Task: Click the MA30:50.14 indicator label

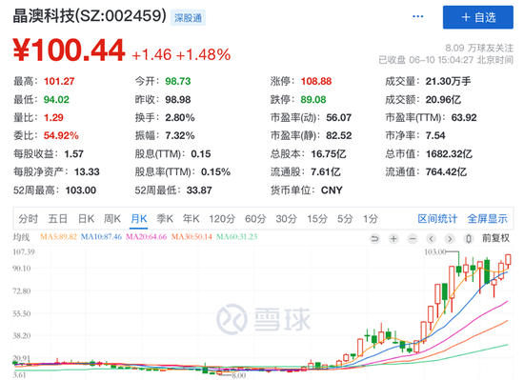Action: 191,237
